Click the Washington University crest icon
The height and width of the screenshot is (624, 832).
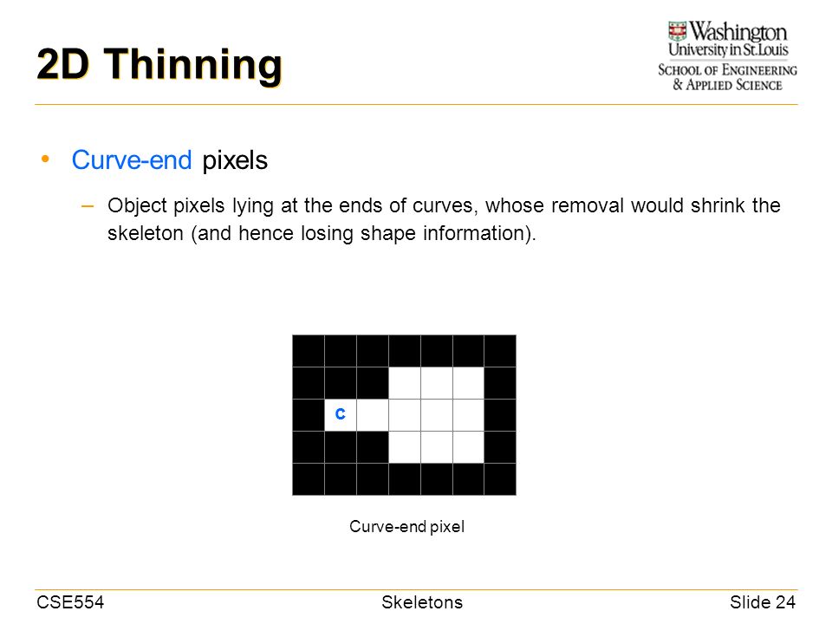(x=677, y=31)
